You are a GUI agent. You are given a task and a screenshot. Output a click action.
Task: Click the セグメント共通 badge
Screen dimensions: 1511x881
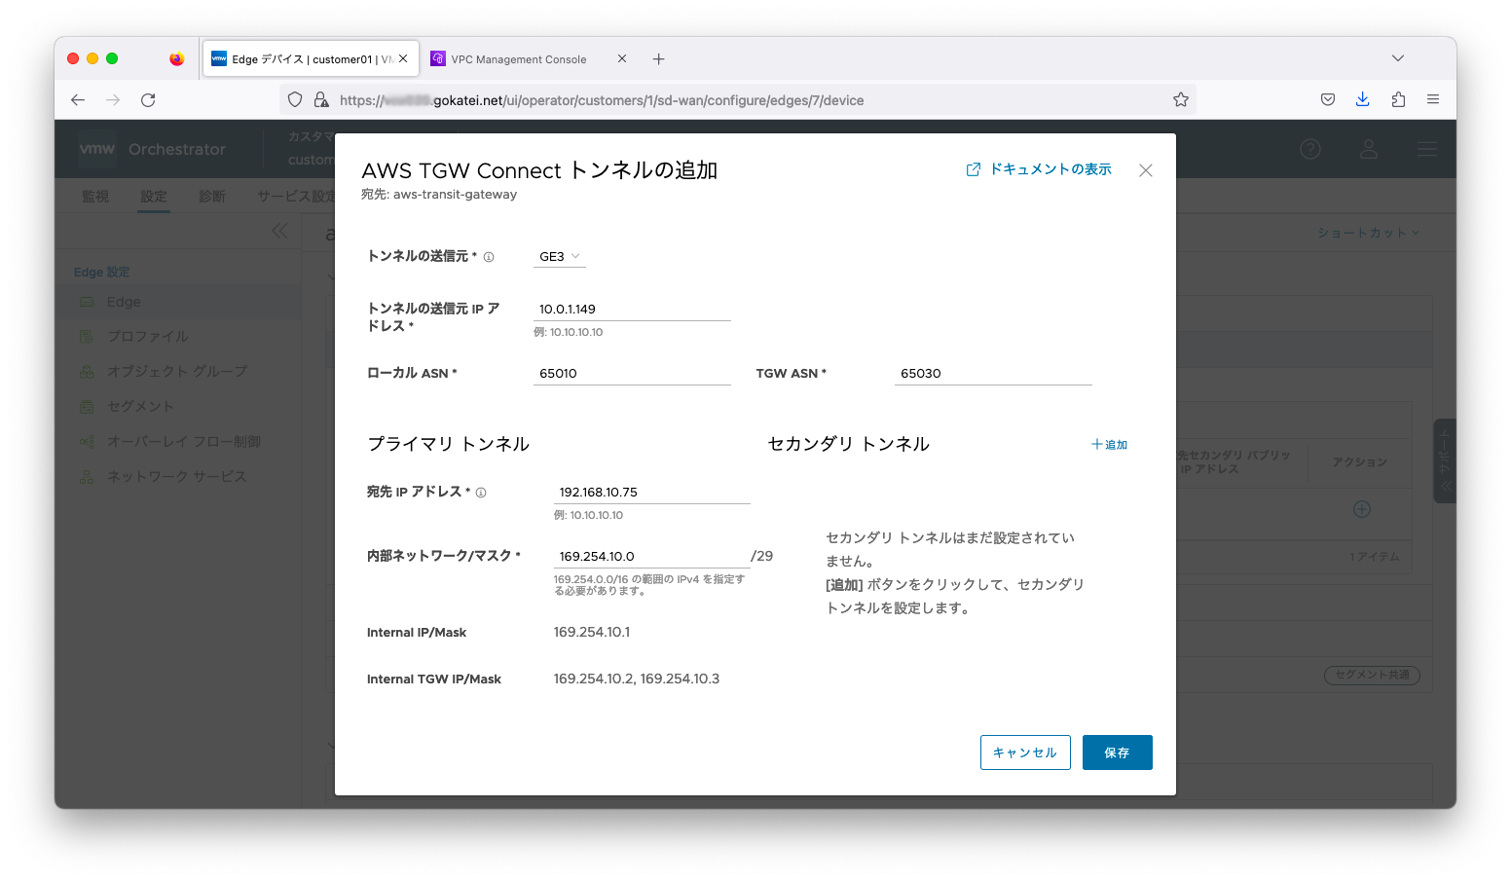coord(1372,675)
